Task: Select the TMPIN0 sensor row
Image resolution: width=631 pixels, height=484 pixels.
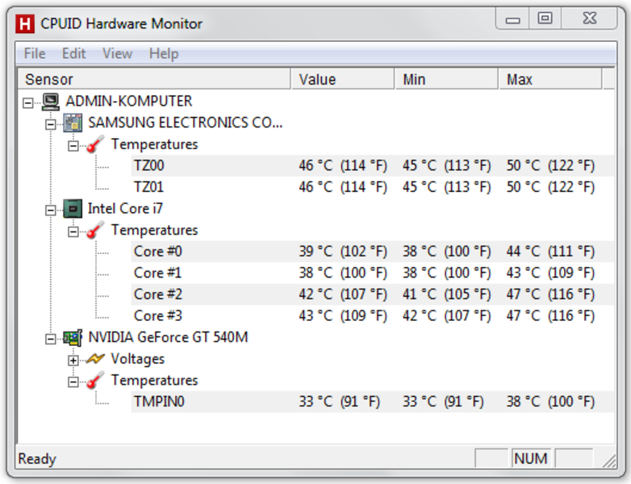Action: pyautogui.click(x=372, y=402)
